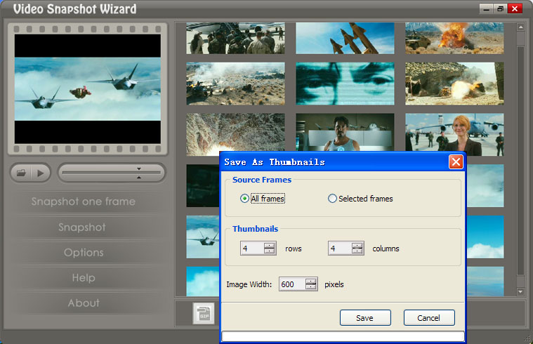Select the red-haired woman at airfield thumbnail

click(454, 133)
